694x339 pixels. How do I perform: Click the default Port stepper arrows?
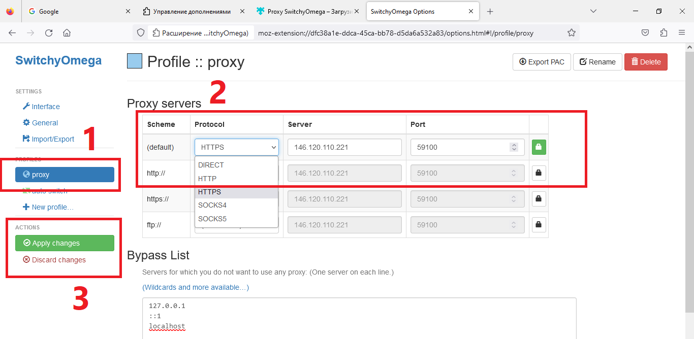(514, 147)
